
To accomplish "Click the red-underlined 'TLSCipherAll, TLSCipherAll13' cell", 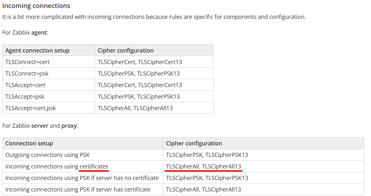I will 203,166.
